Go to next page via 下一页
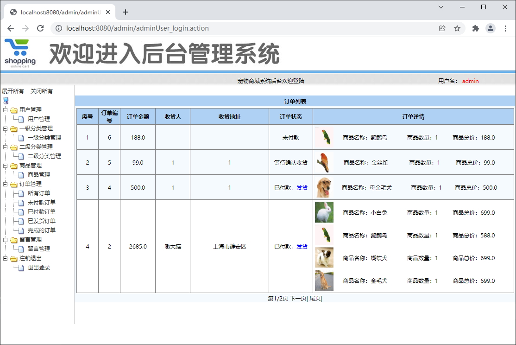This screenshot has height=345, width=516. (x=298, y=298)
